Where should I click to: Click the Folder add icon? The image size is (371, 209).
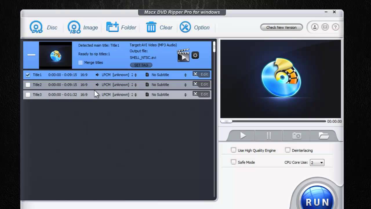point(112,27)
